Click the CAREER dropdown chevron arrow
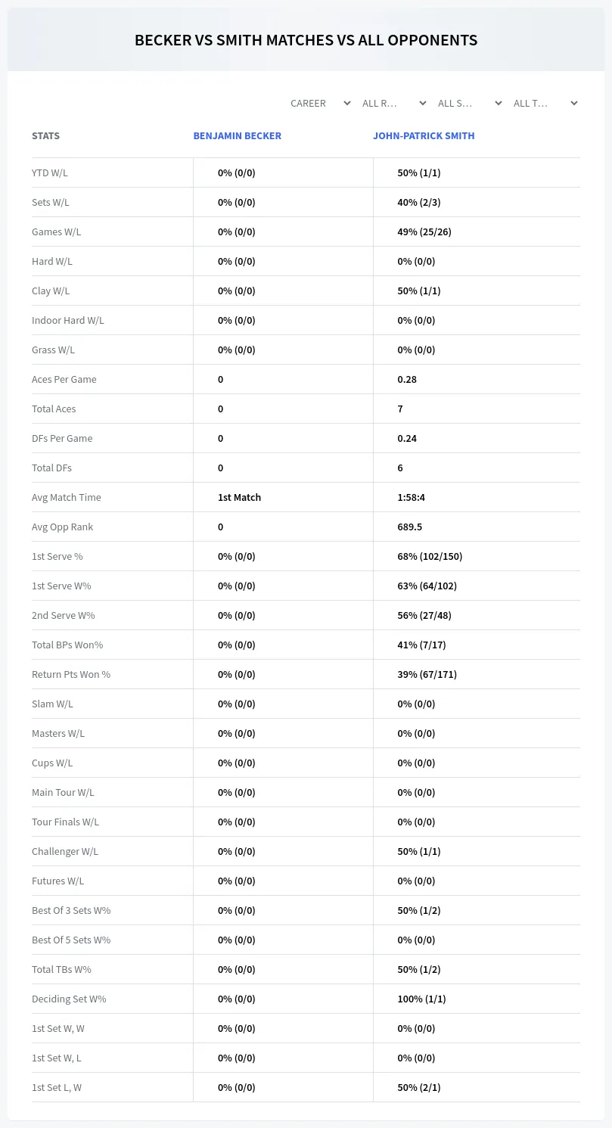Viewport: 612px width, 1128px height. pyautogui.click(x=347, y=103)
